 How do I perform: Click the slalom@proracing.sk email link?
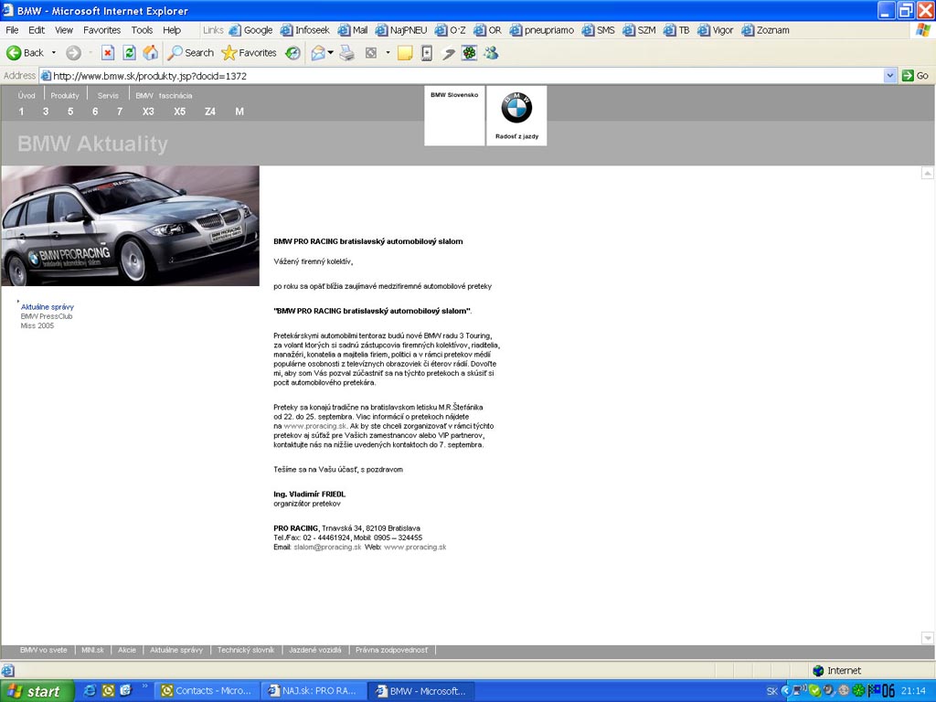(x=327, y=548)
